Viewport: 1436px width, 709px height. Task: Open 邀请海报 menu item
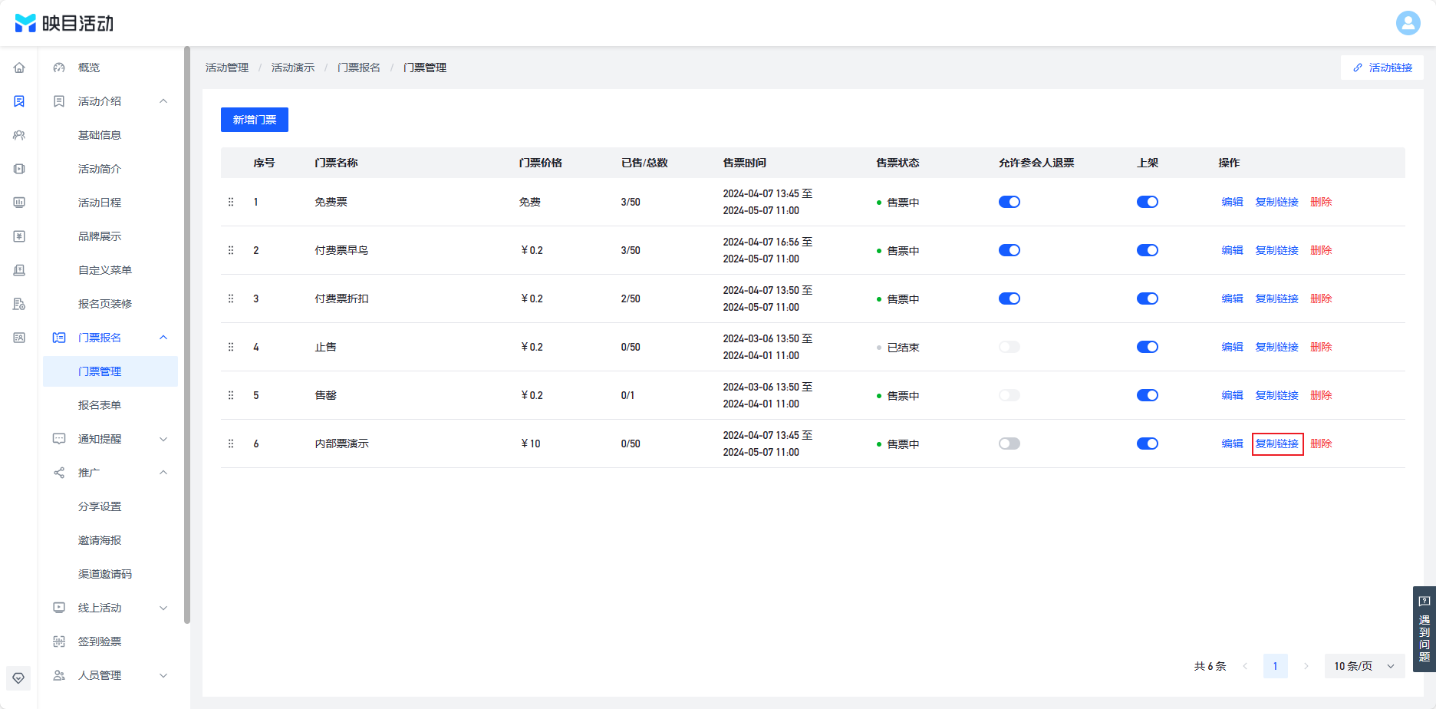point(110,540)
